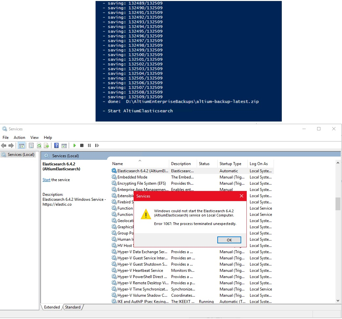Viewport: 342px width, 319px height.
Task: Click the Stop Service icon
Action: point(82,145)
